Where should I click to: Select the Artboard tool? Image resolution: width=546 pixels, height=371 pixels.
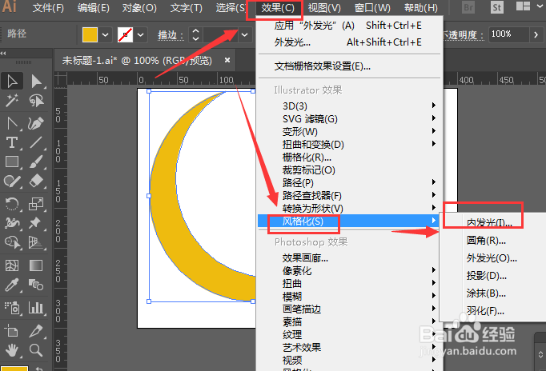[x=12, y=331]
